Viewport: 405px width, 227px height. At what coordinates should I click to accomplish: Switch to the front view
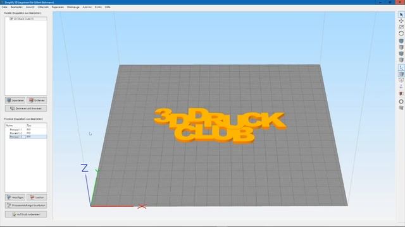401,54
